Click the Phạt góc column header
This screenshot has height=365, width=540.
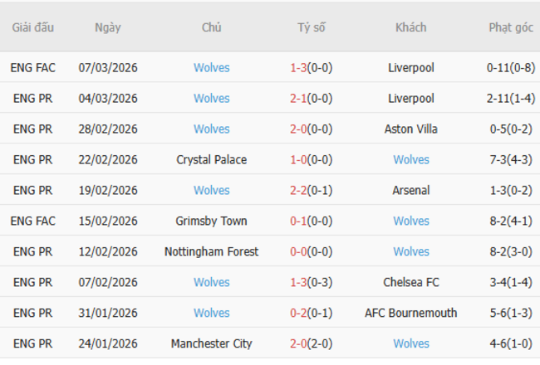(x=511, y=27)
